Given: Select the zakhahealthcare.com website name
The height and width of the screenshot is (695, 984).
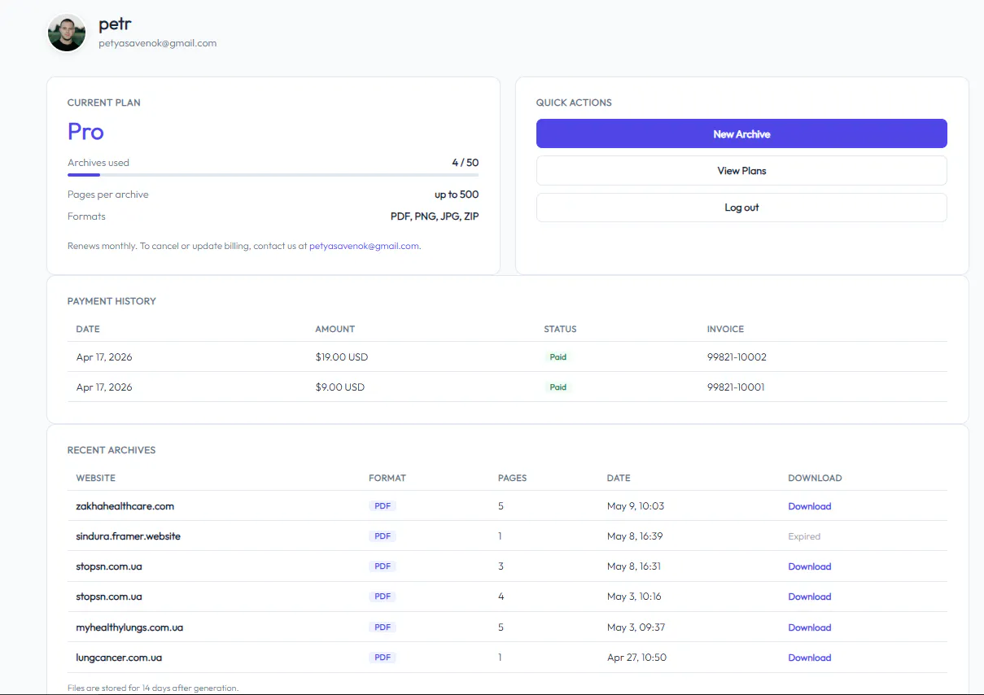Looking at the screenshot, I should [125, 506].
